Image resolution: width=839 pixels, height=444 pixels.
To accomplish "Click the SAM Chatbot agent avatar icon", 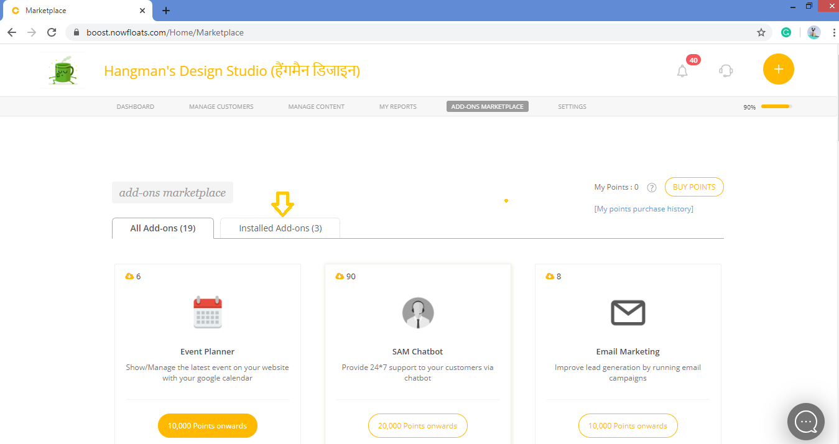I will 418,313.
